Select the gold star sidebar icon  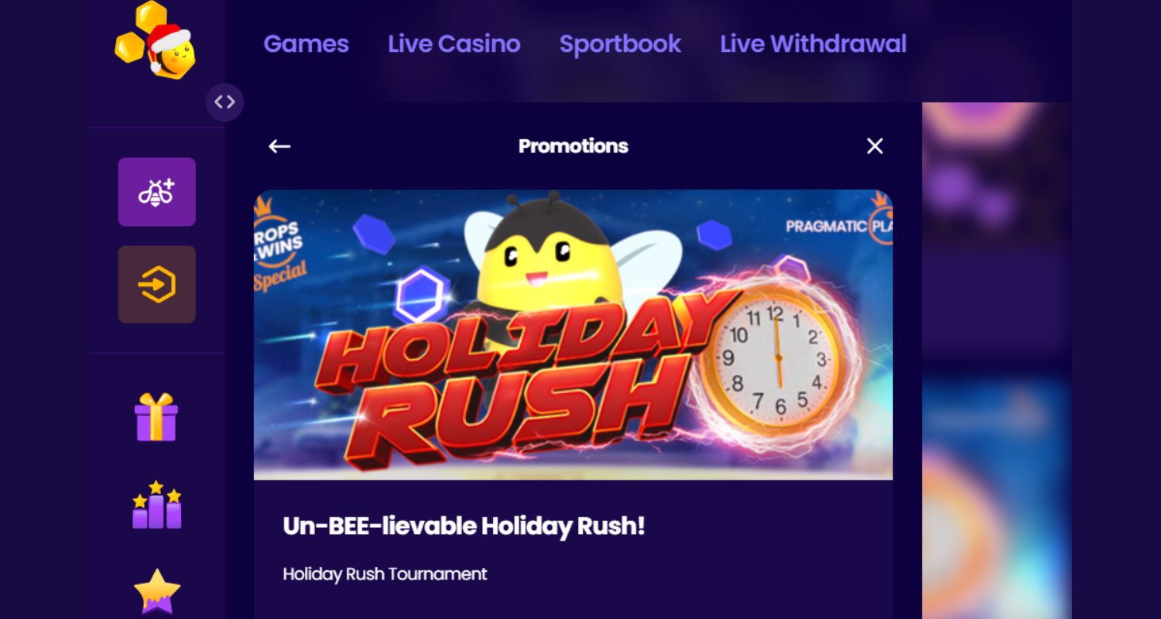157,592
